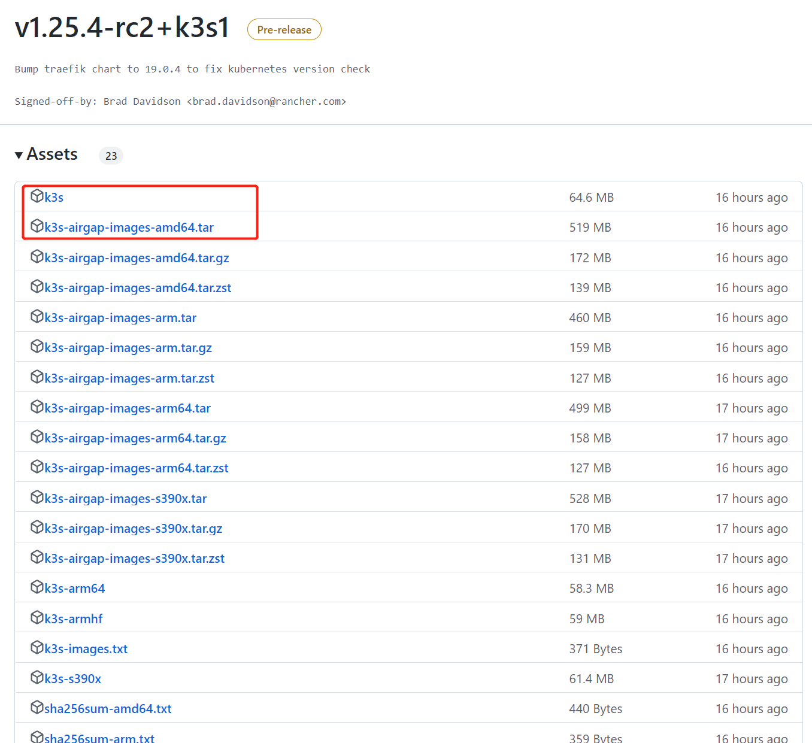Download k3s-airgap-images-s390x.tar
This screenshot has width=812, height=743.
126,499
